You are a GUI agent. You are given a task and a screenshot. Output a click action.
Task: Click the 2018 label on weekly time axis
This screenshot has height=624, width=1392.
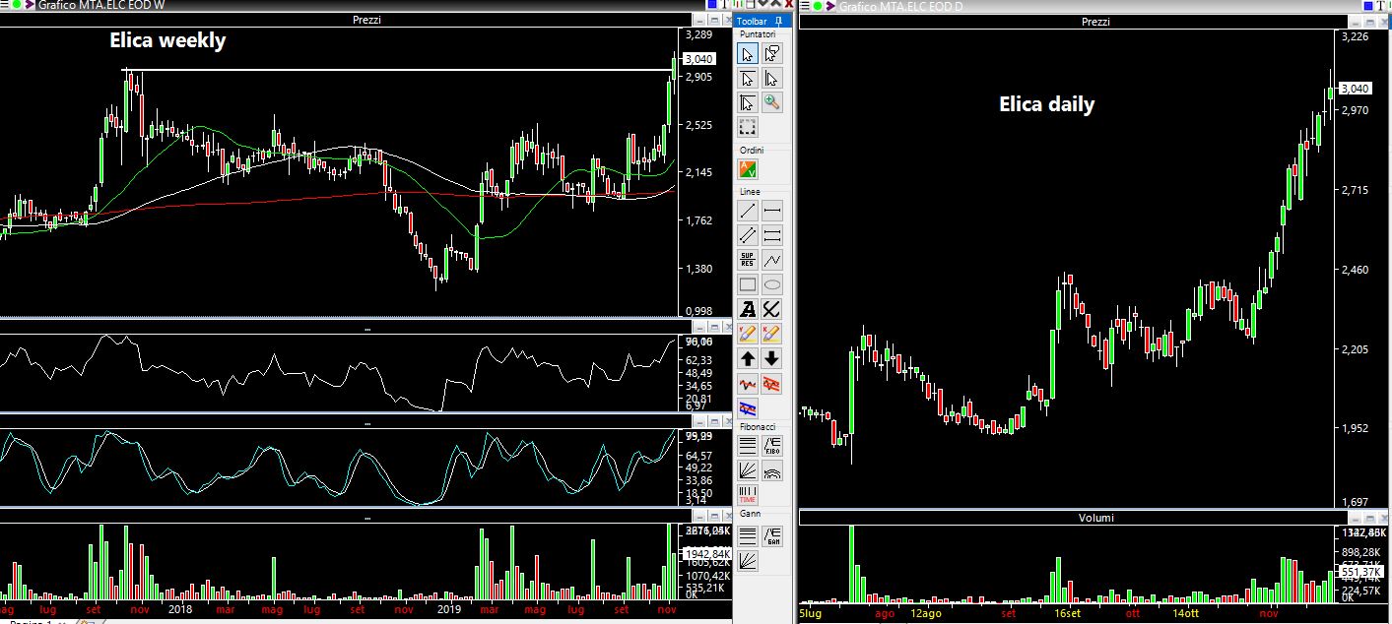point(180,610)
